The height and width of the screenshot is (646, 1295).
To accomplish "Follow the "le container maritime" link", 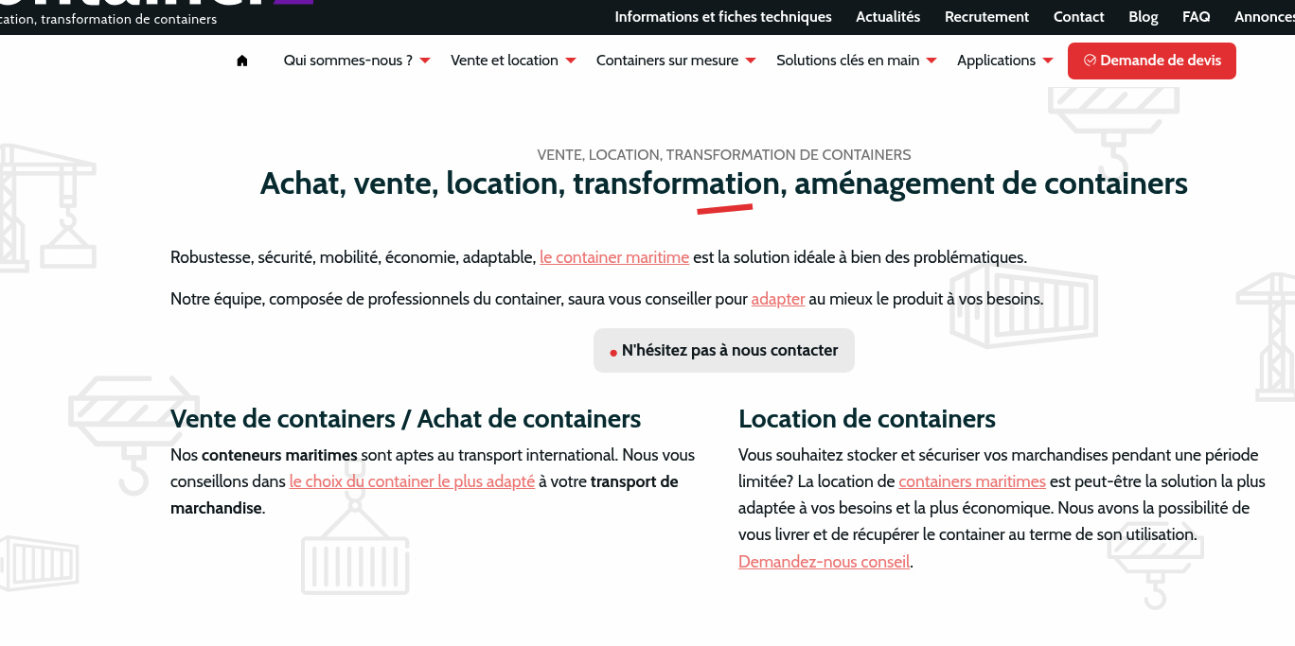I will 614,257.
